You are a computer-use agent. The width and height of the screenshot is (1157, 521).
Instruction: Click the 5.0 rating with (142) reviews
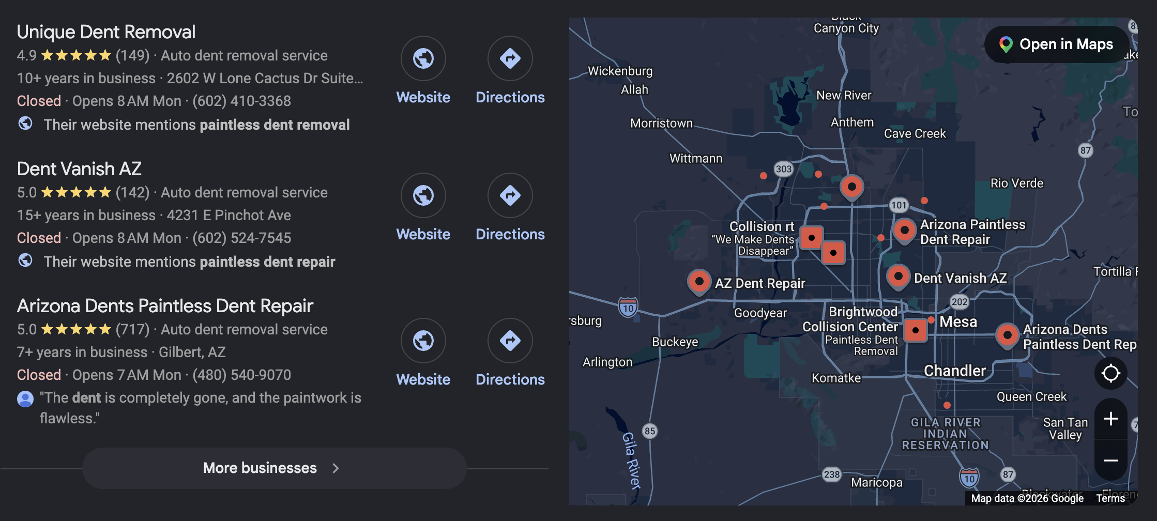(x=83, y=192)
